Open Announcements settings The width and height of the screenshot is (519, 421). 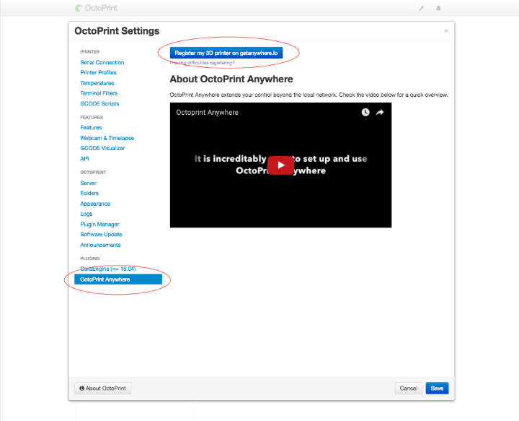tap(100, 245)
